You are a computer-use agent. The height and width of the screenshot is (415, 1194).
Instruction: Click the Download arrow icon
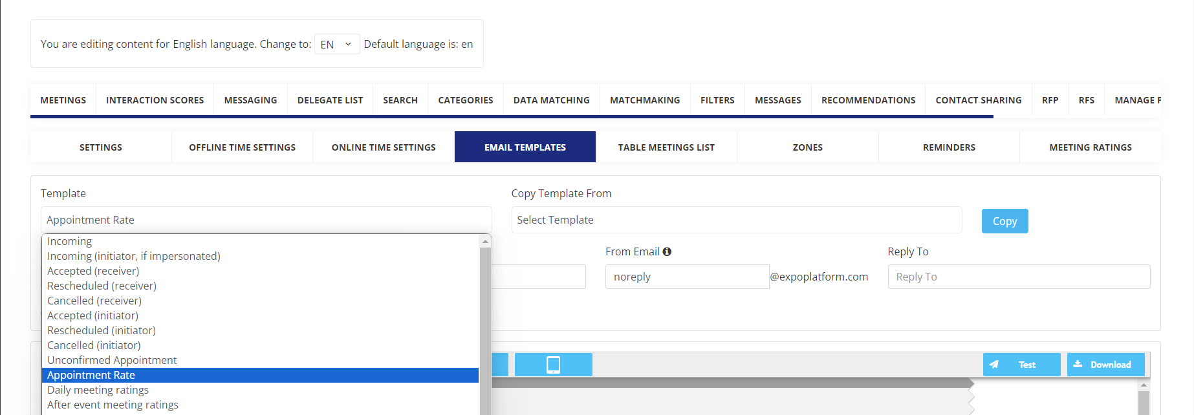coord(1078,364)
